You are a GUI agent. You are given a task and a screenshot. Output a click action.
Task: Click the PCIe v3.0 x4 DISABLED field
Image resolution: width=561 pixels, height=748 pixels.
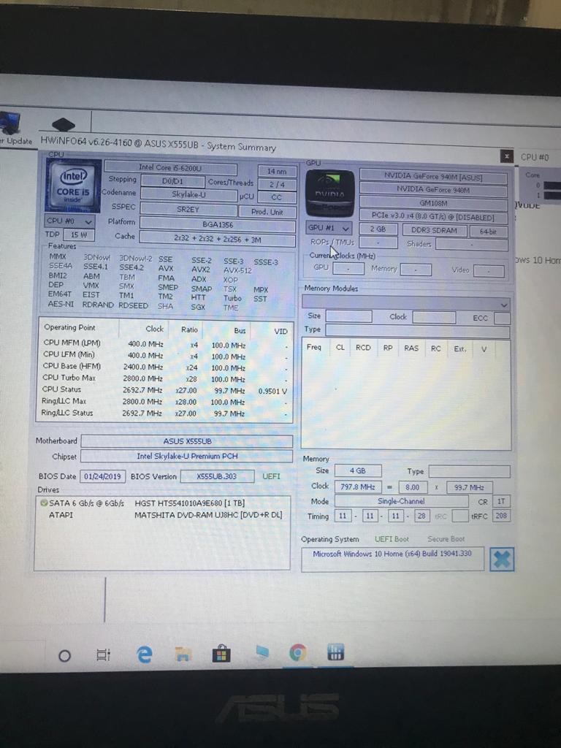(433, 216)
